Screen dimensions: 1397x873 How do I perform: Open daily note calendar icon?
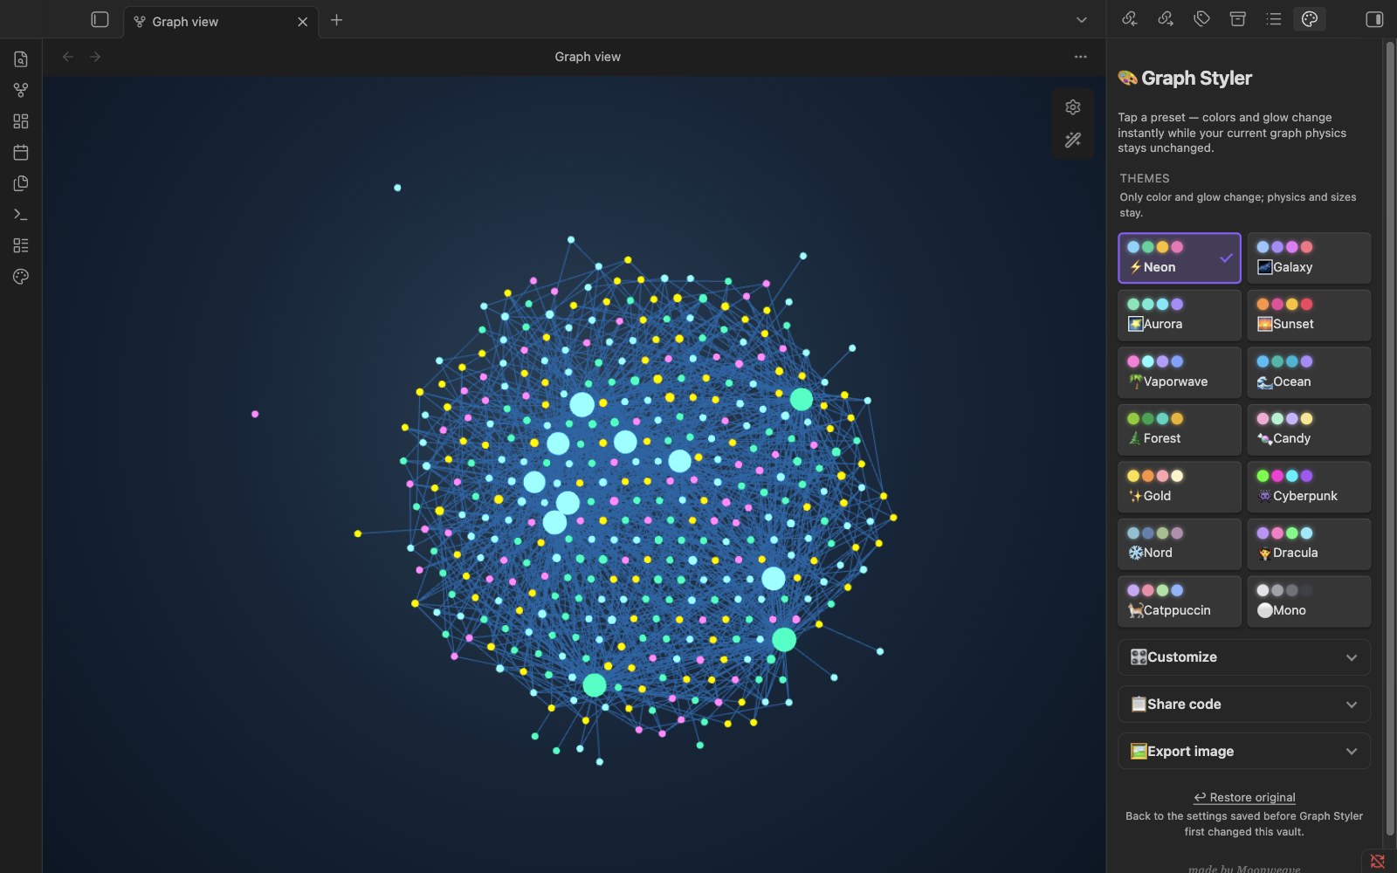pos(21,152)
